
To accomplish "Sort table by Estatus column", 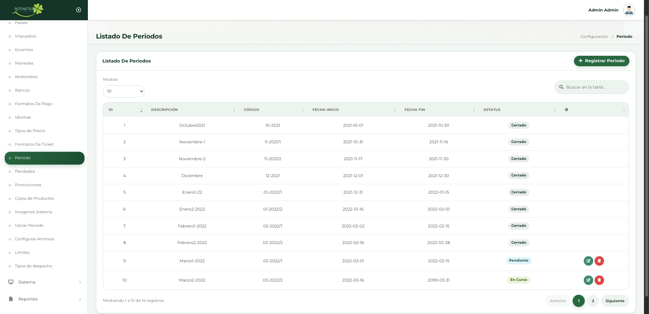I will [520, 110].
